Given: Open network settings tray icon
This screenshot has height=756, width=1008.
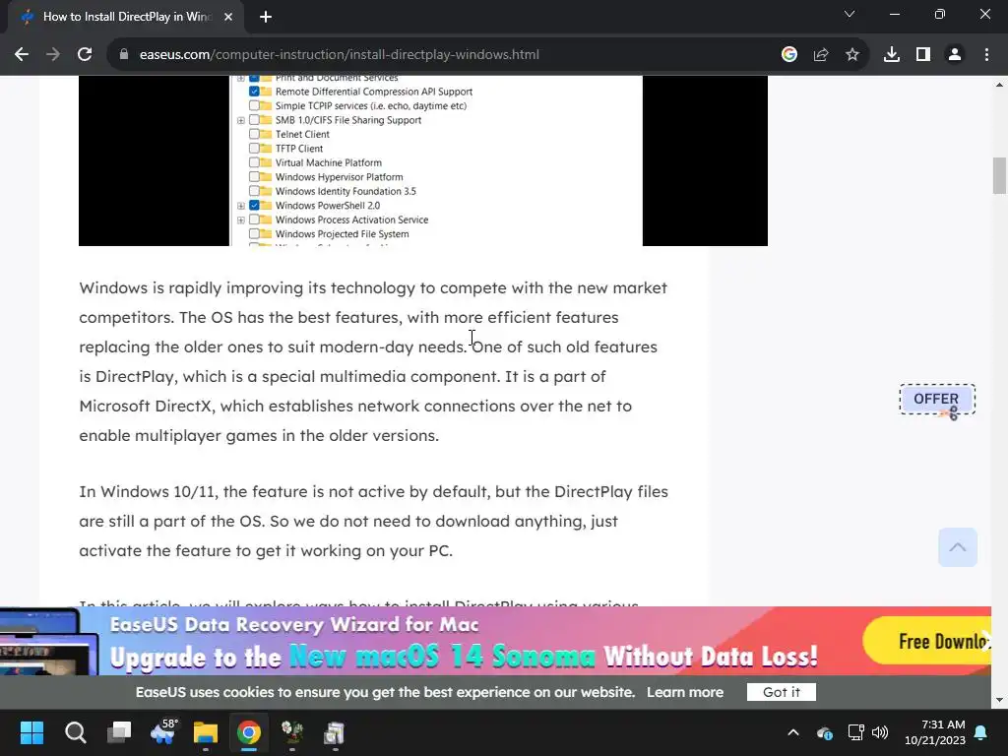Looking at the screenshot, I should pos(855,732).
